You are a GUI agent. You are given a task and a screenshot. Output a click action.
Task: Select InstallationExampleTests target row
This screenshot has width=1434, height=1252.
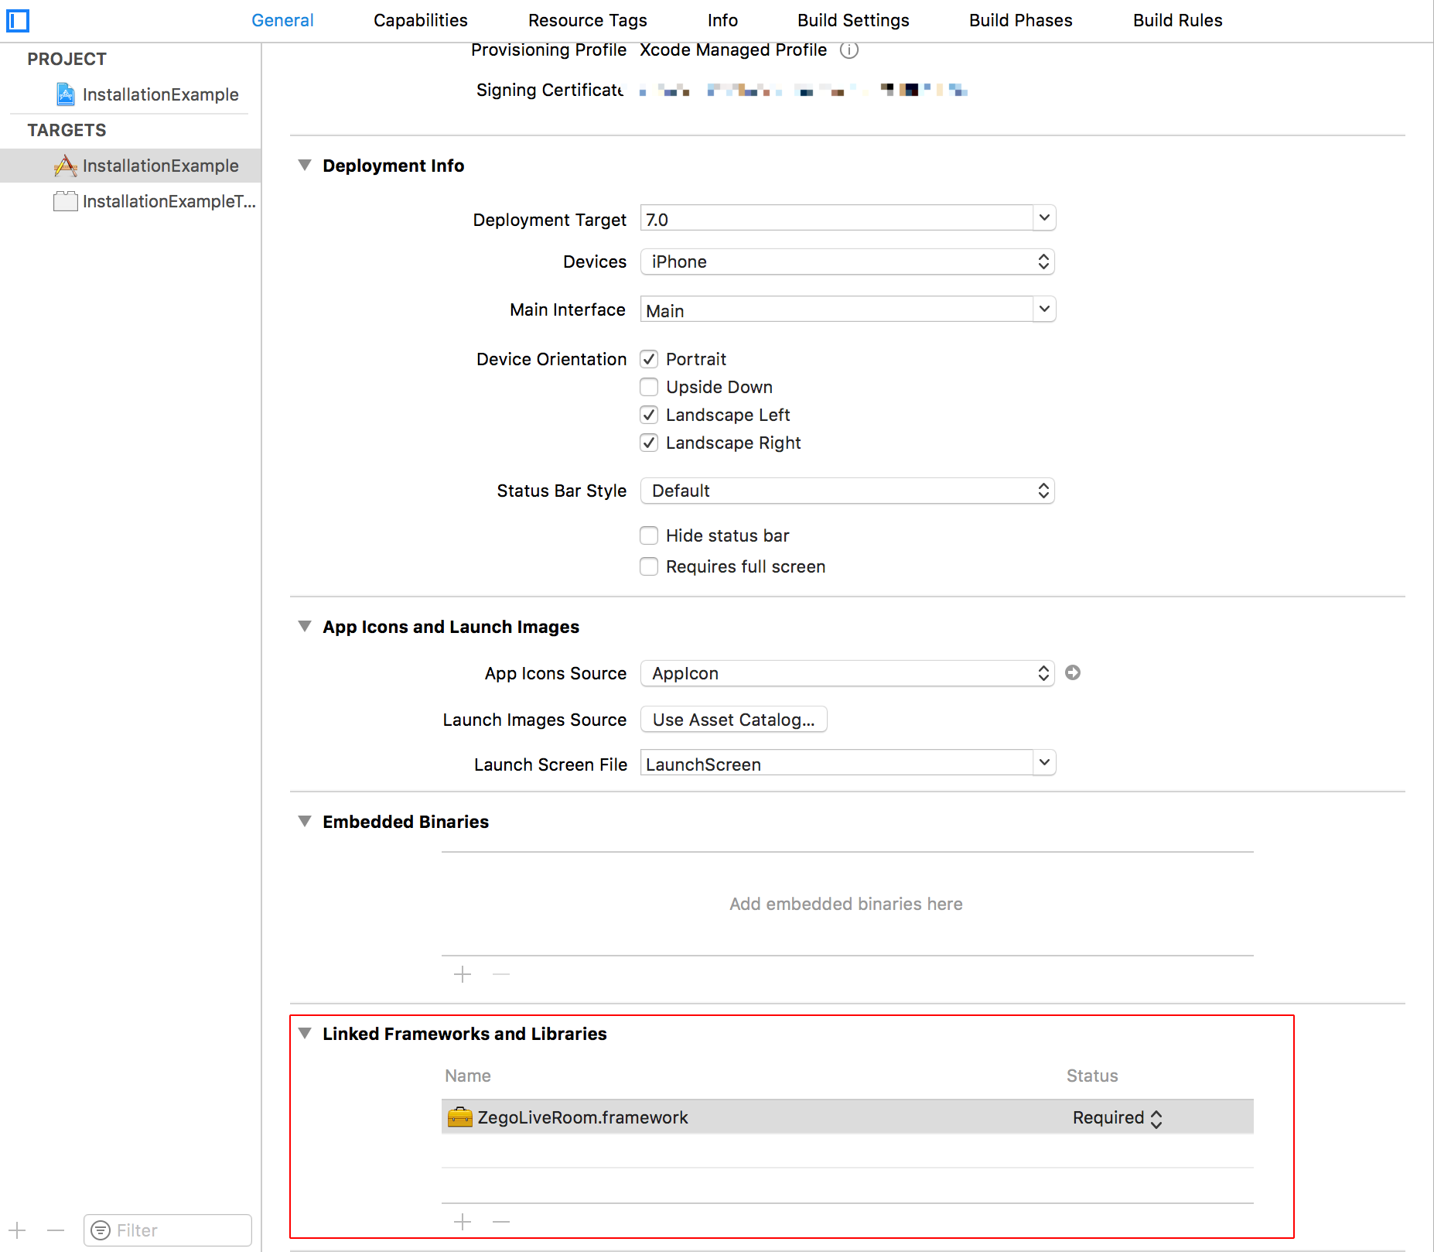coord(131,201)
